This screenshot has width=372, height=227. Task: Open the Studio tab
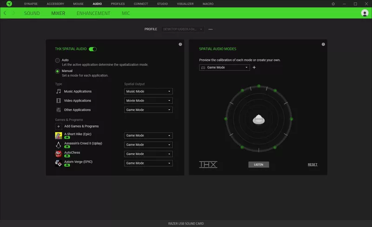coord(162,4)
